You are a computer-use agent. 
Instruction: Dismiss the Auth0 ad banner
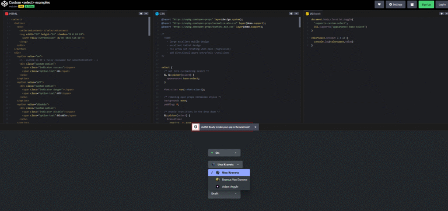pyautogui.click(x=256, y=126)
